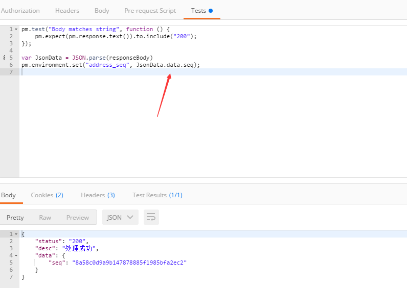Switch to the Raw response view
This screenshot has width=407, height=288.
(45, 217)
